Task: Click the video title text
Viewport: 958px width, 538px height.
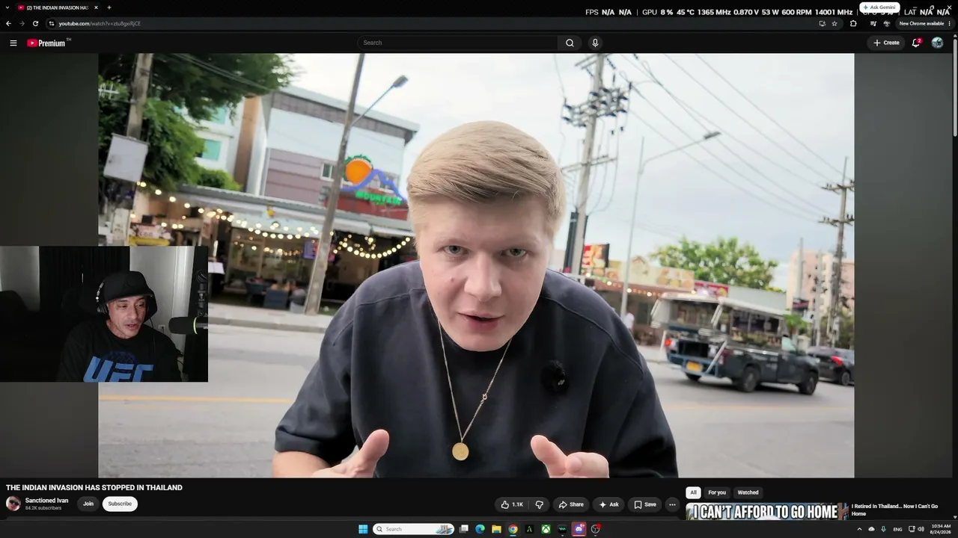Action: [x=94, y=488]
